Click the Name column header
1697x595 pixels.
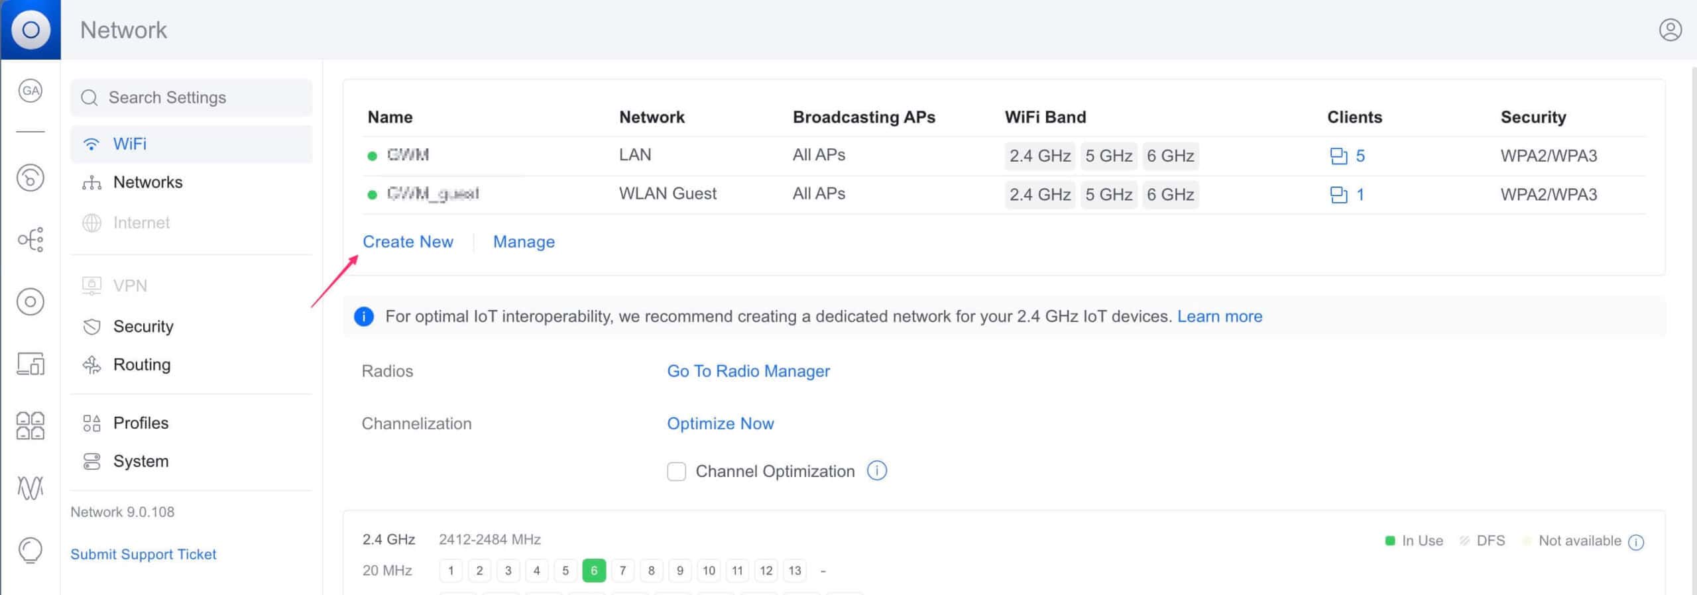tap(390, 117)
